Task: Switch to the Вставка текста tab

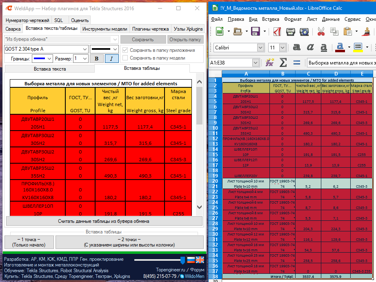Action: [x=49, y=69]
